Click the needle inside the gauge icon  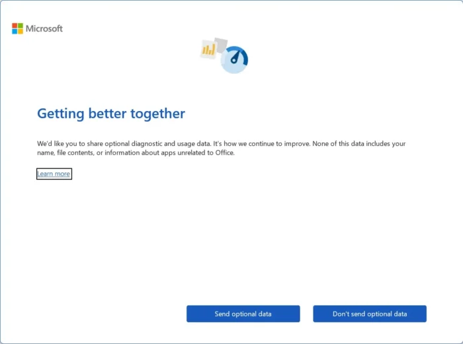[234, 60]
